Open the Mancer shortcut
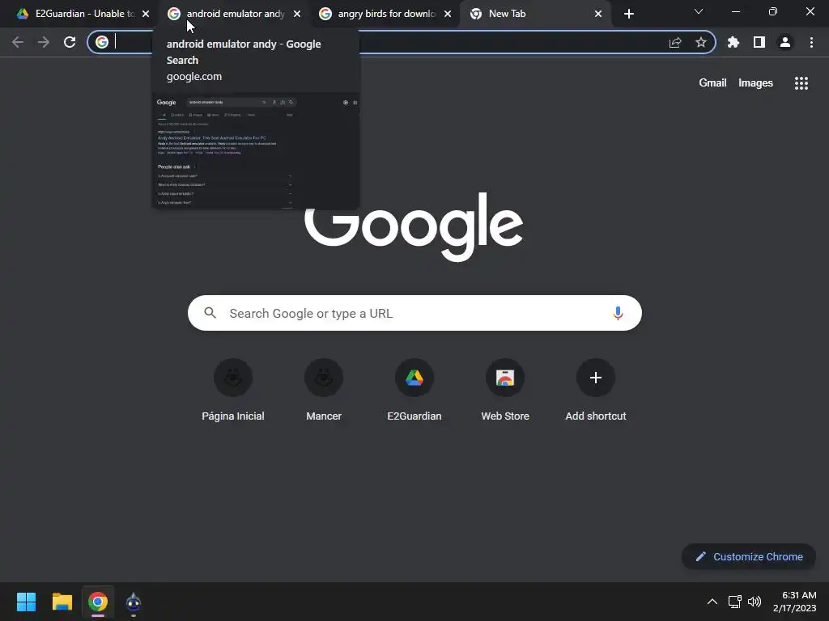The height and width of the screenshot is (621, 829). pyautogui.click(x=324, y=391)
